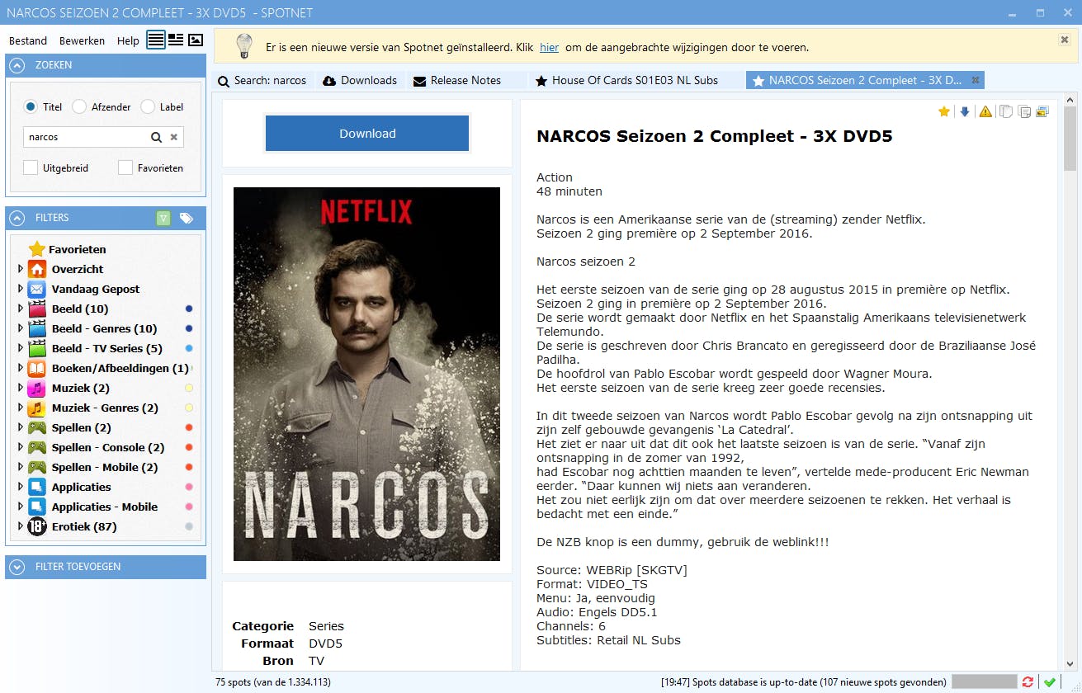Switch to the Downloads tab

tap(361, 80)
